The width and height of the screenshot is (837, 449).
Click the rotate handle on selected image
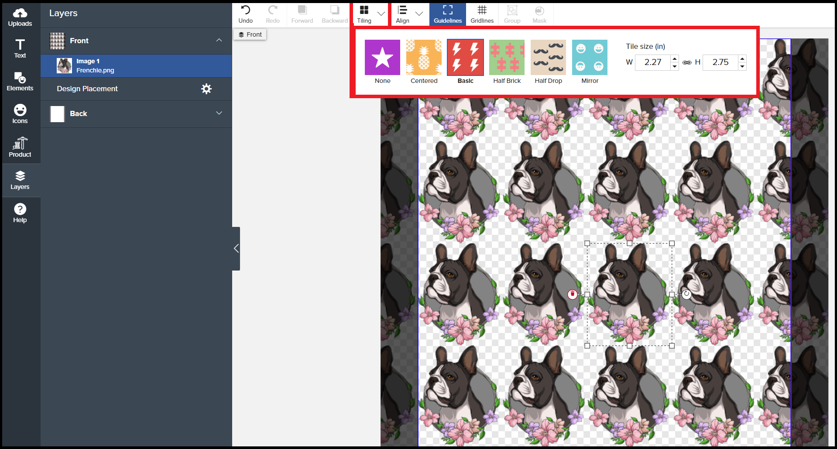pyautogui.click(x=686, y=295)
